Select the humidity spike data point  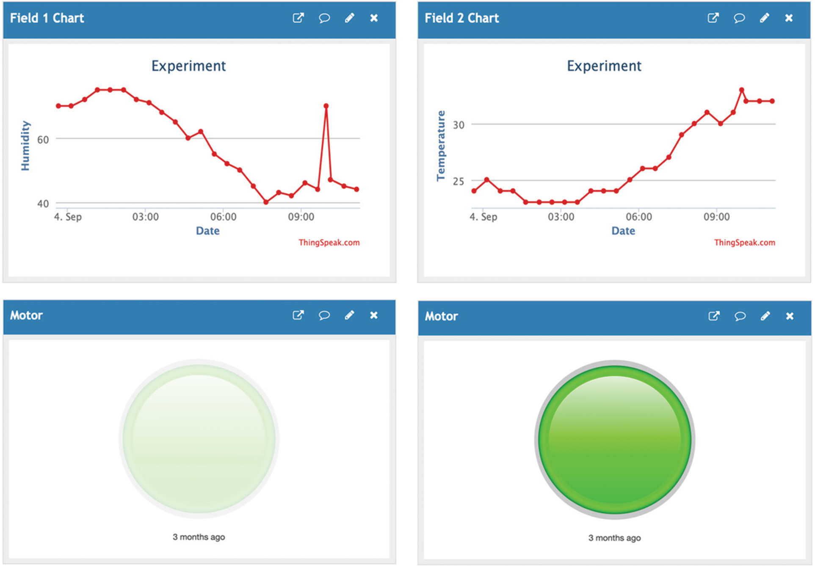click(x=326, y=105)
